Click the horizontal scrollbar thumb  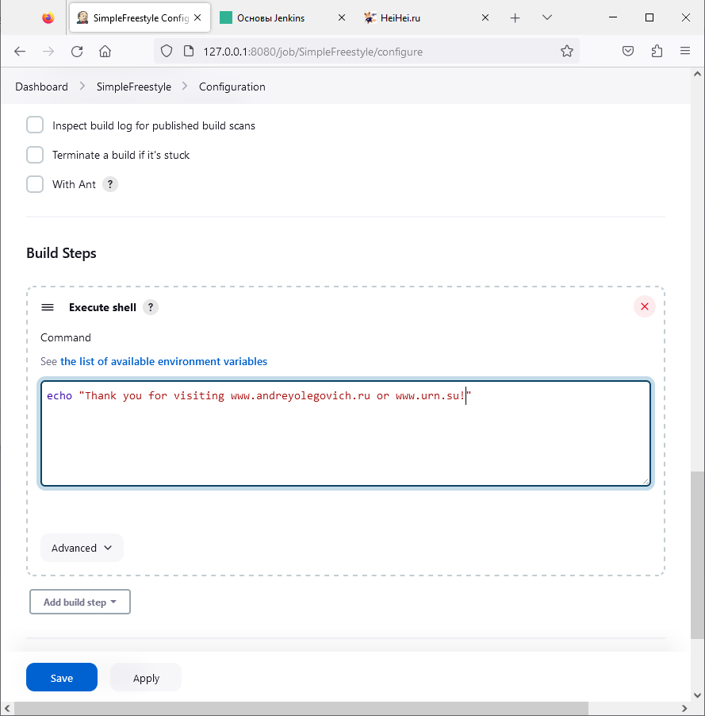coord(301,708)
